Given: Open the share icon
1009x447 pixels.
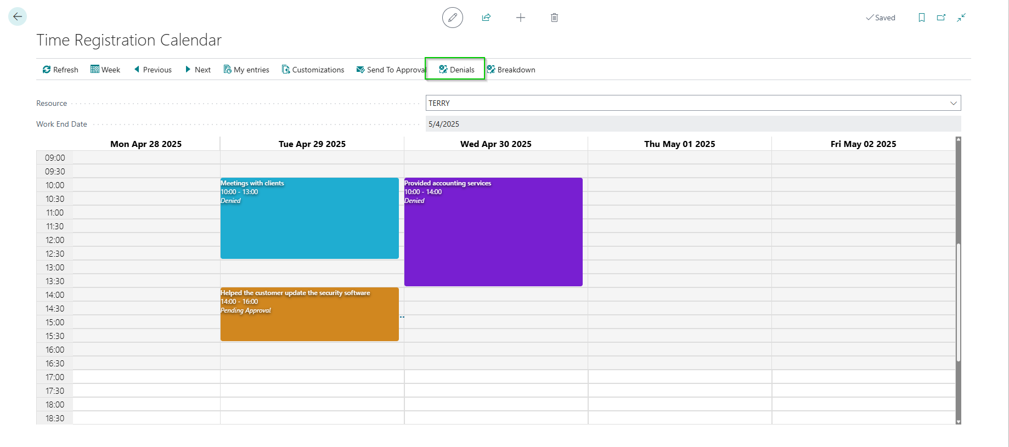Looking at the screenshot, I should click(x=486, y=18).
